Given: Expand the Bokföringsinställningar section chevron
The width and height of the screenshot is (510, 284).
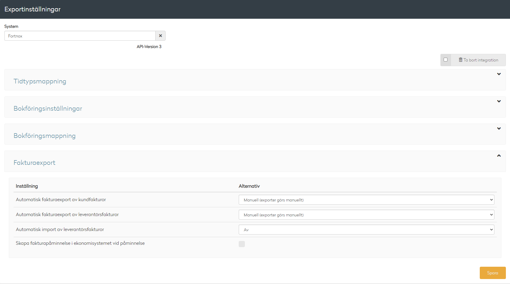Looking at the screenshot, I should click(499, 101).
